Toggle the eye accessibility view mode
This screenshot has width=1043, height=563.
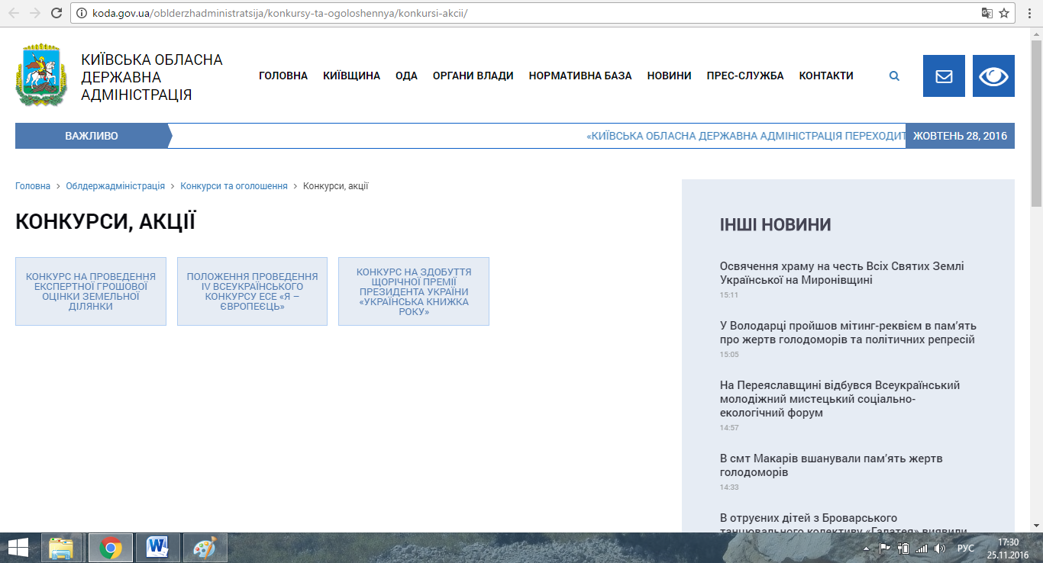click(x=993, y=76)
